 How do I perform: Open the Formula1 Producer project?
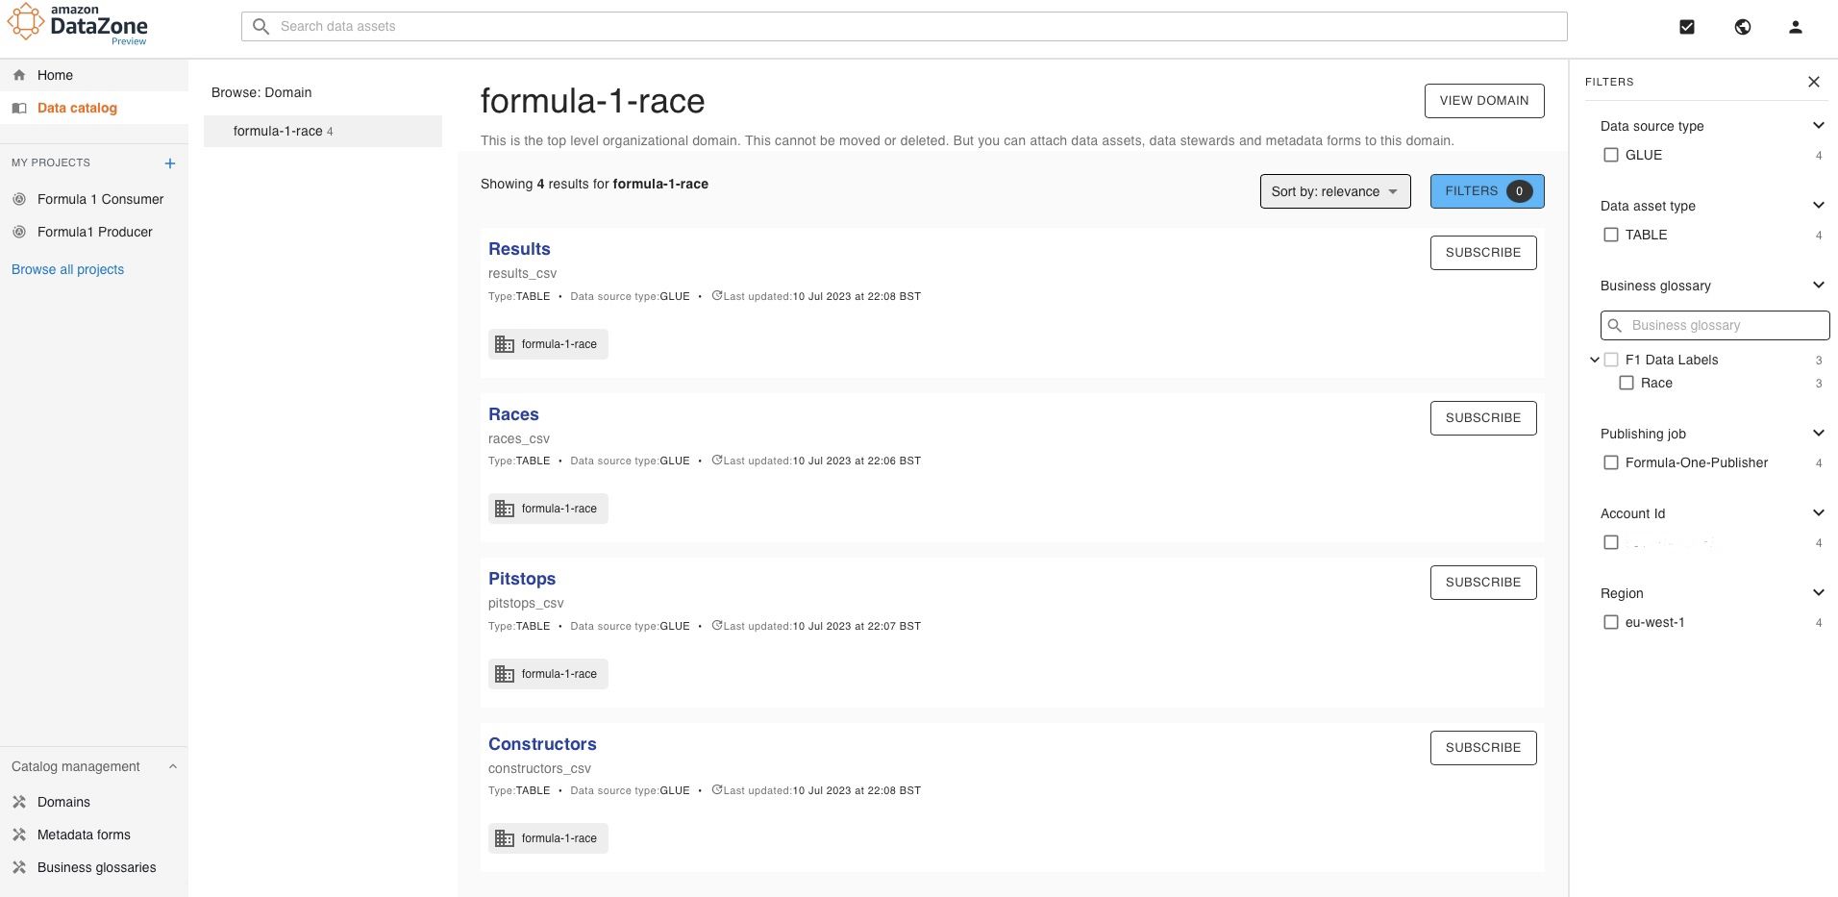pos(94,232)
